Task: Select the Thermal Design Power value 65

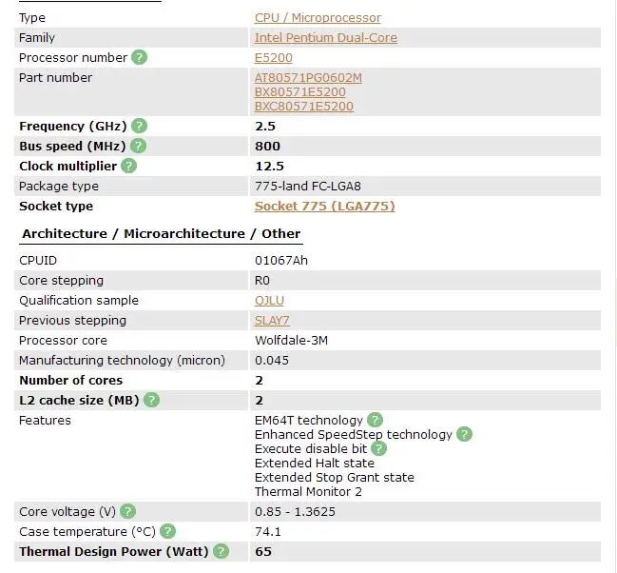Action: point(263,551)
